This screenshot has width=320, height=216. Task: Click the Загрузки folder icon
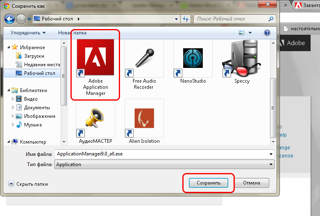coord(19,56)
